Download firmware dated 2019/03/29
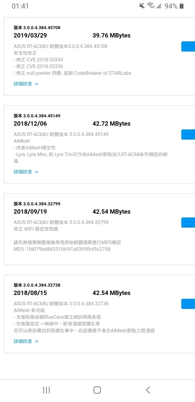Image resolution: width=195 pixels, height=402 pixels. tap(188, 46)
